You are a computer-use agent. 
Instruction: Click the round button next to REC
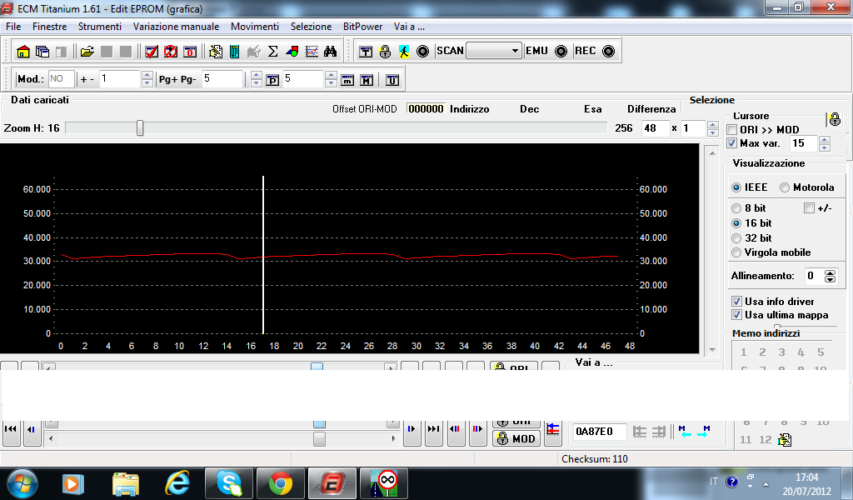[609, 51]
